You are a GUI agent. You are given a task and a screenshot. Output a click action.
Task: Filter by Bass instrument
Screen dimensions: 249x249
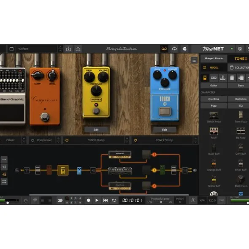(x=238, y=86)
